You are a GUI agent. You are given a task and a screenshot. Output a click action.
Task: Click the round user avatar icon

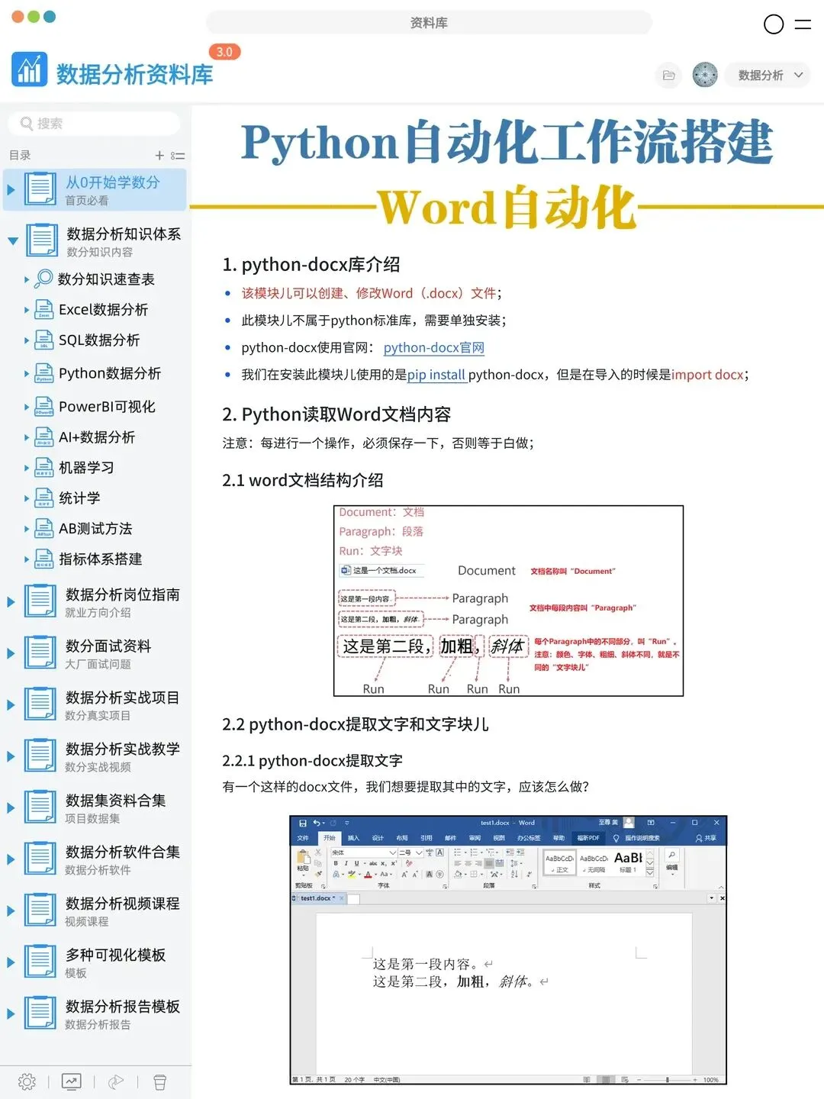coord(705,75)
